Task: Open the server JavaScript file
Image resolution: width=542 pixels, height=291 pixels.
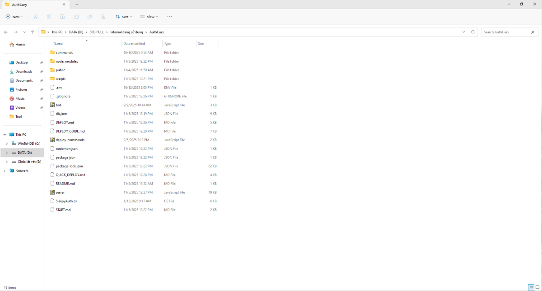Action: 60,192
